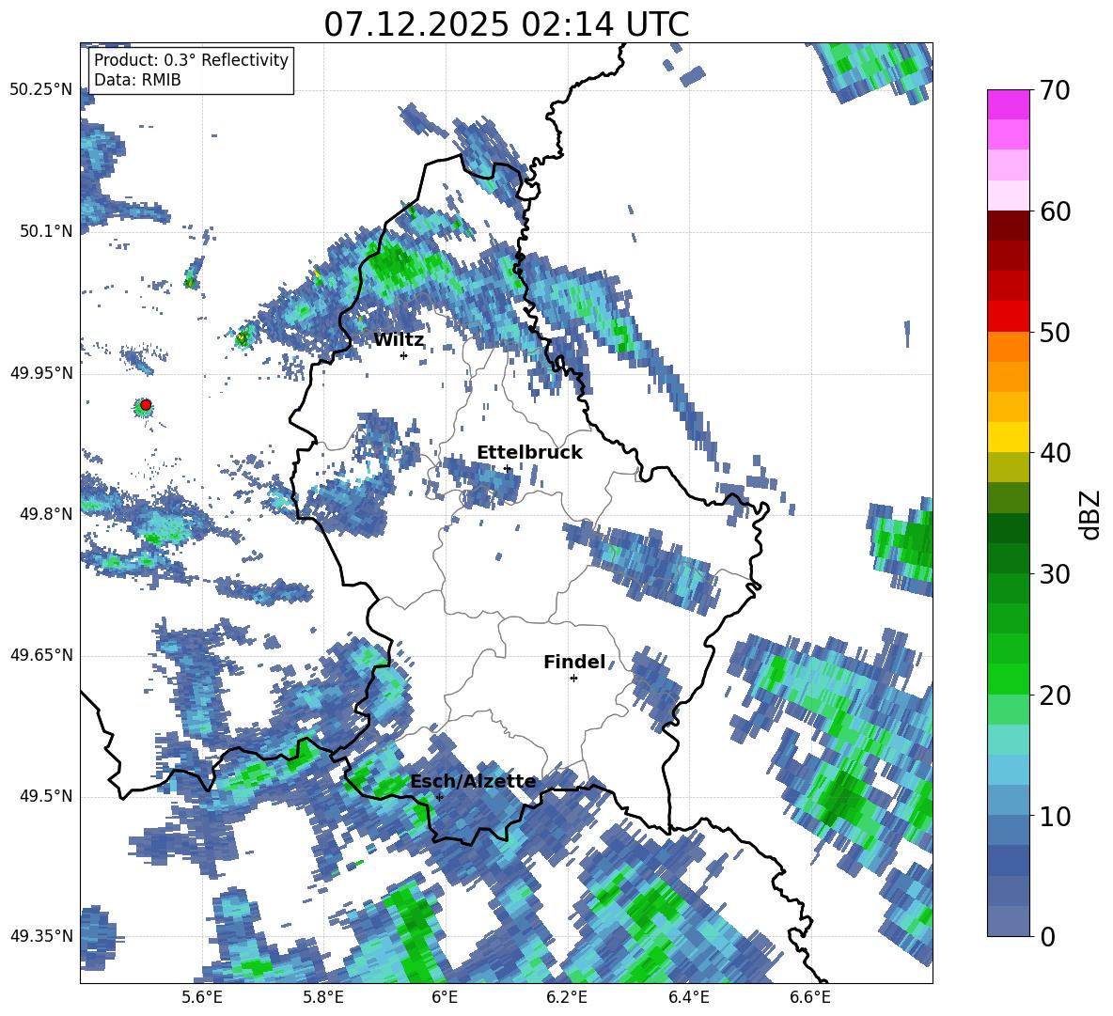The width and height of the screenshot is (1113, 1016).
Task: Click the 49.65°N latitude label
Action: [x=41, y=655]
